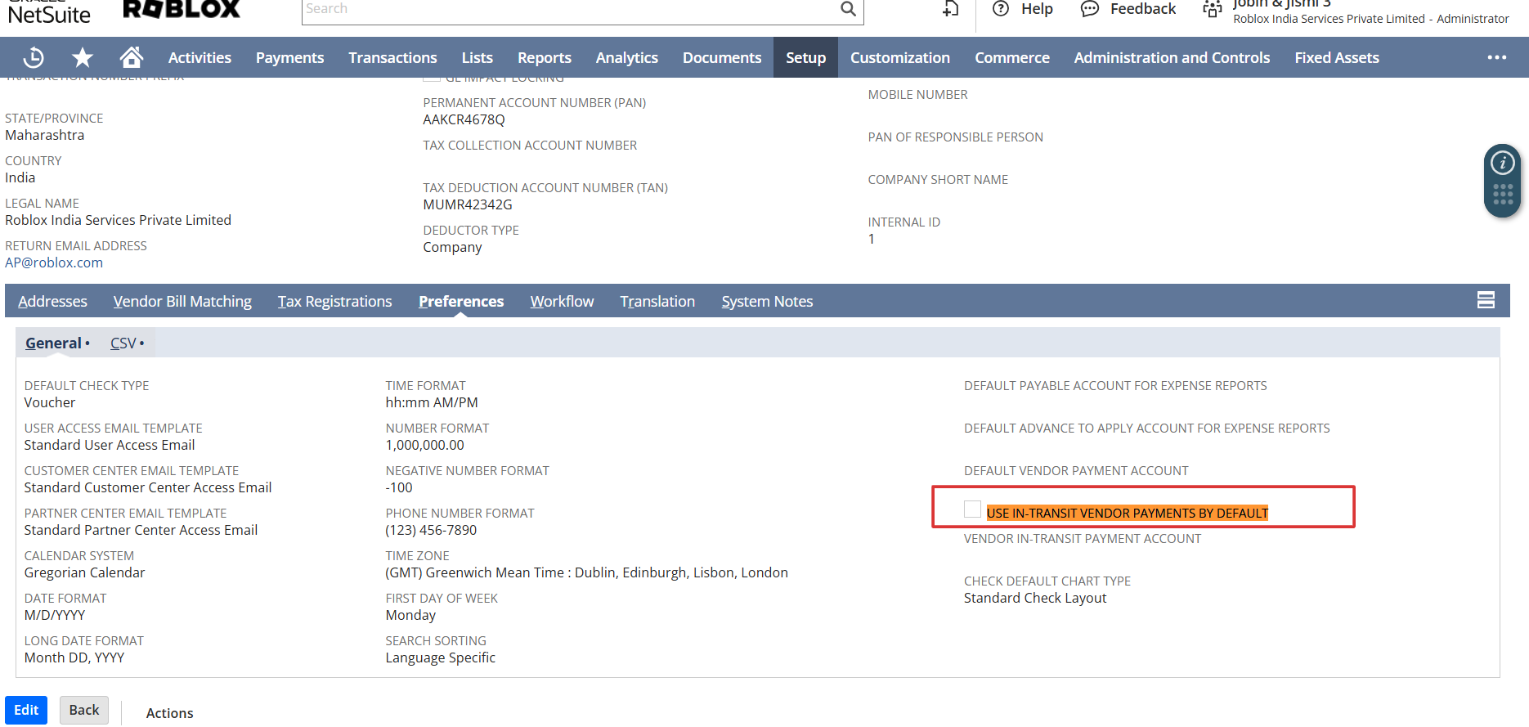Check Use In-Transit Vendor Payments By Default

[972, 509]
